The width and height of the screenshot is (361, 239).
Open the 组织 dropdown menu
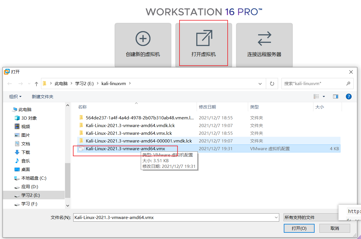pos(15,97)
